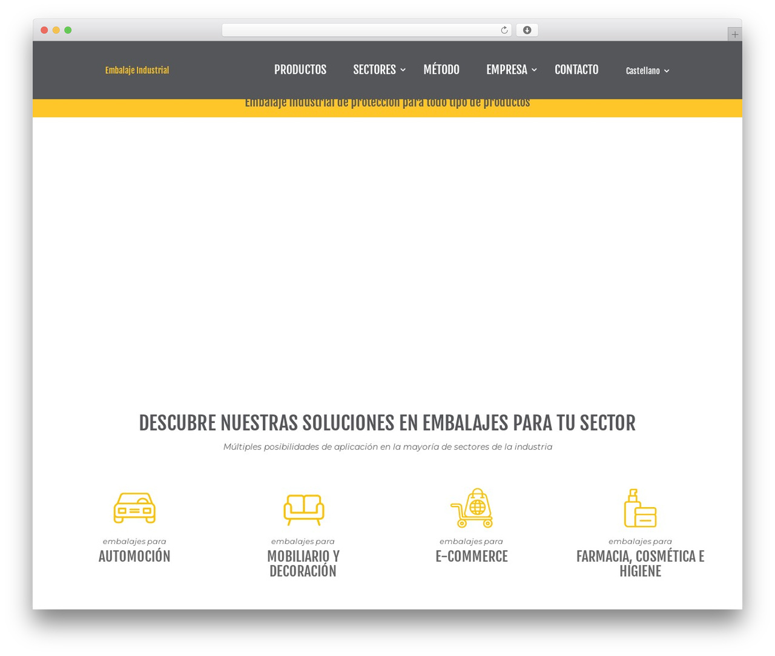Click the cosmetics bottle Farmacia icon

[x=640, y=508]
